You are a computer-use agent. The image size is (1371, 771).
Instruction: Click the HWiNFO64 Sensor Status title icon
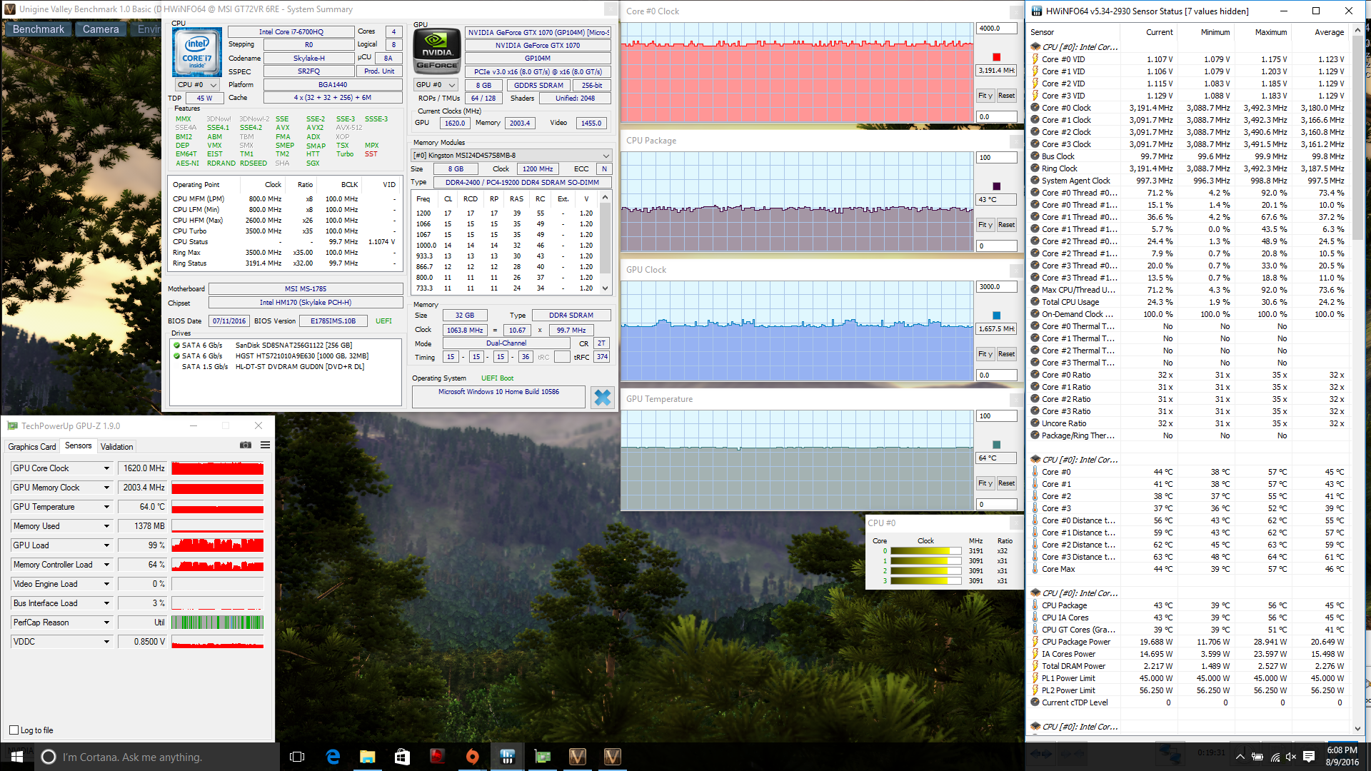click(x=1036, y=11)
